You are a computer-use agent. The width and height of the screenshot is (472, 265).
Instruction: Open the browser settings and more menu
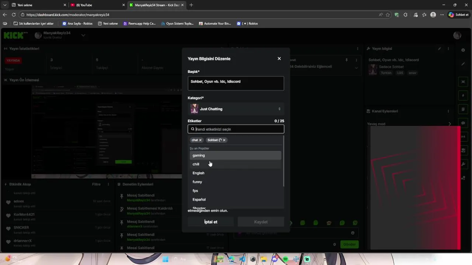442,15
